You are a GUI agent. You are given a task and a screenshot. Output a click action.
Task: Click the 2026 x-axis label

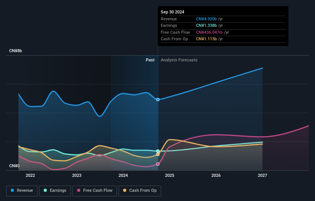(x=216, y=176)
